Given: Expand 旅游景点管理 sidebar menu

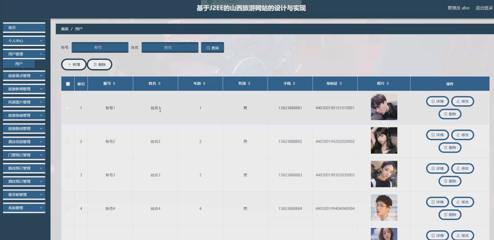Looking at the screenshot, I should tap(24, 76).
